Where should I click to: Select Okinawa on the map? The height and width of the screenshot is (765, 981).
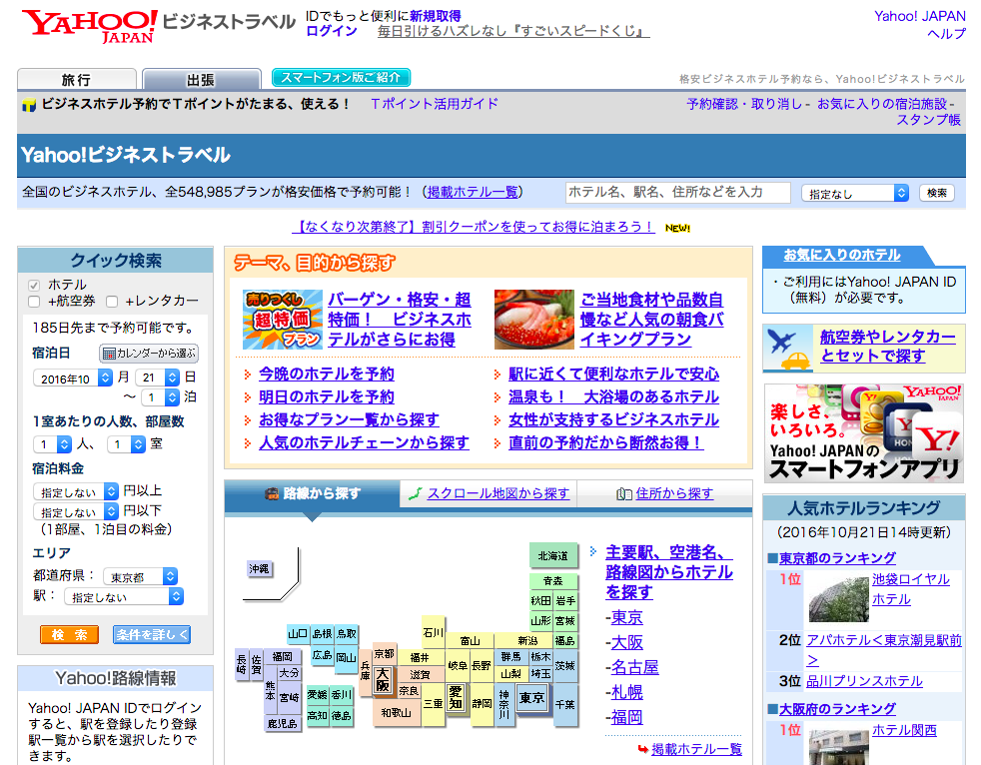pyautogui.click(x=259, y=568)
